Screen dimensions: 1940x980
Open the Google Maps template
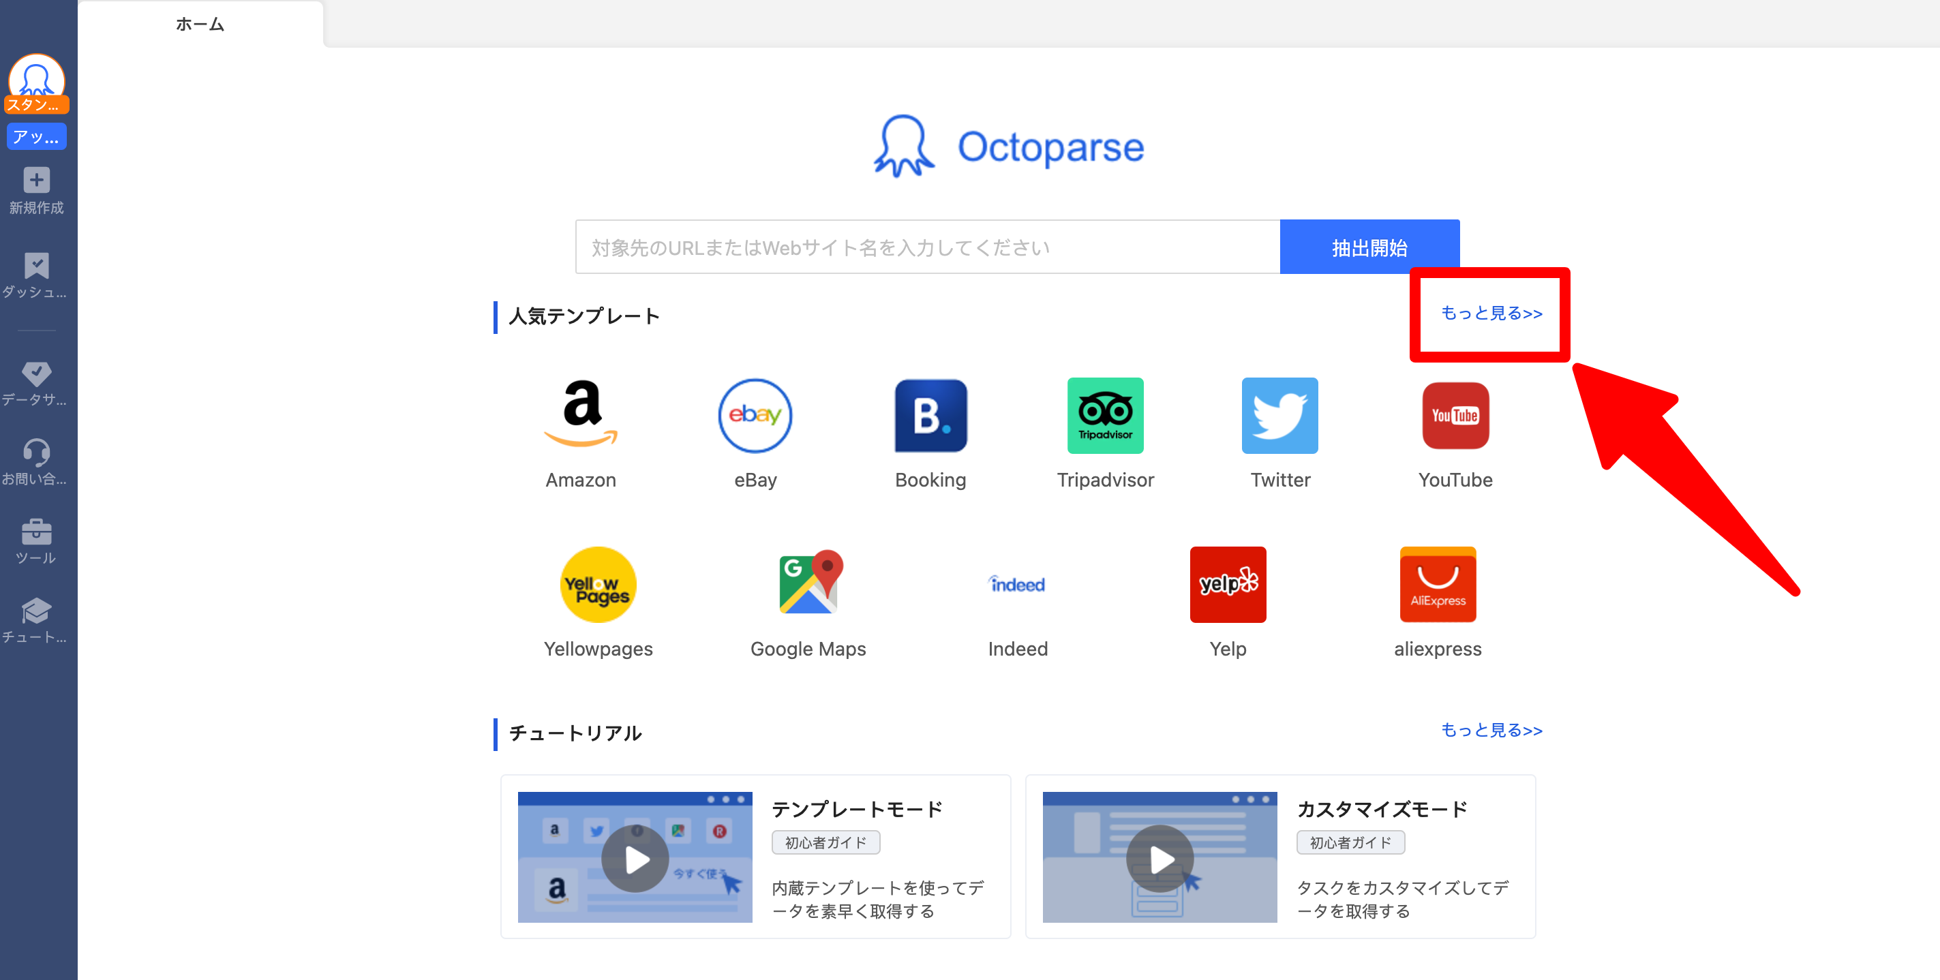coord(808,584)
